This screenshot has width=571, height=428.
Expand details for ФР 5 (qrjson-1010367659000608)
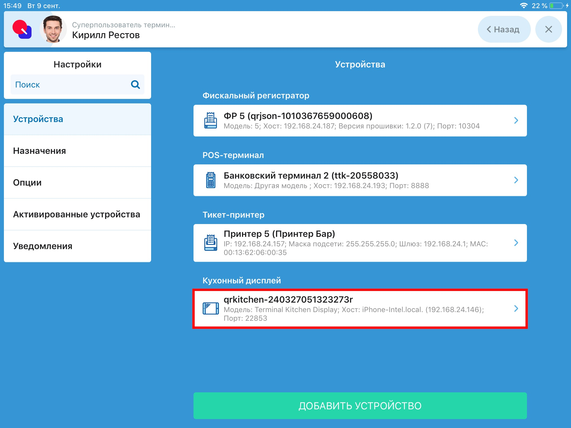[516, 120]
